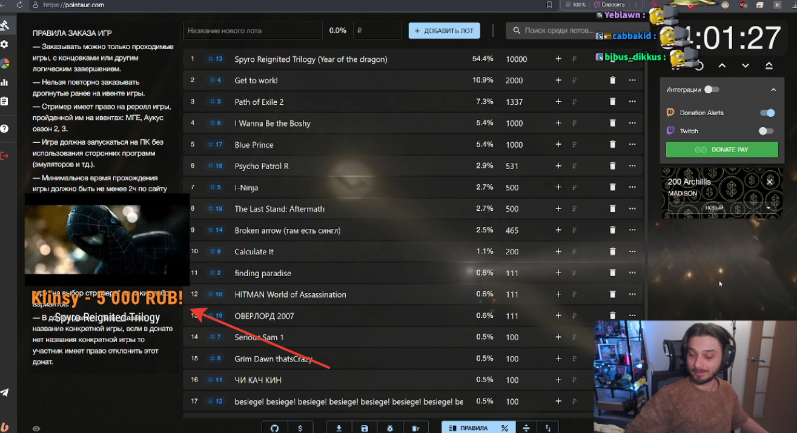The height and width of the screenshot is (433, 797).
Task: Delete the Path of Exile 2 lot
Action: (612, 102)
